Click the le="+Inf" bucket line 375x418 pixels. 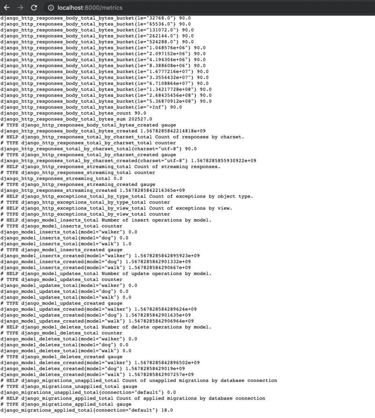pyautogui.click(x=91, y=107)
